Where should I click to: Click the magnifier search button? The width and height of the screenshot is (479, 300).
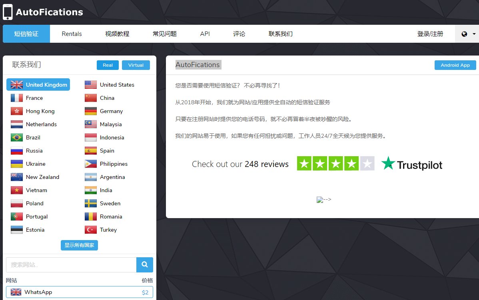[145, 264]
